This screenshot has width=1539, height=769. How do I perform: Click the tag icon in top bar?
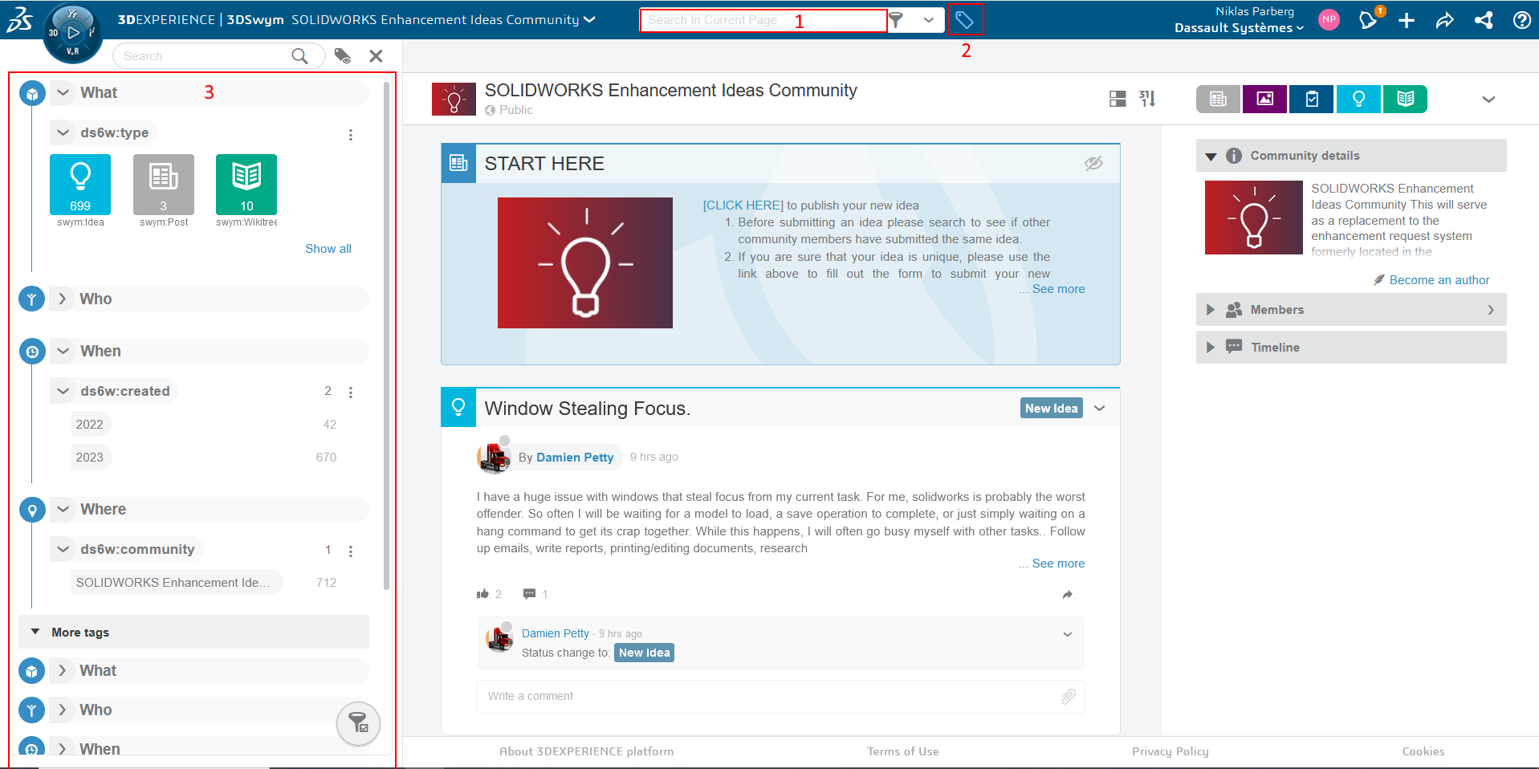tap(964, 20)
